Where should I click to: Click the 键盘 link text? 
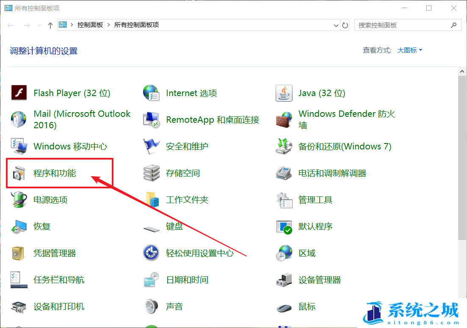(x=174, y=226)
